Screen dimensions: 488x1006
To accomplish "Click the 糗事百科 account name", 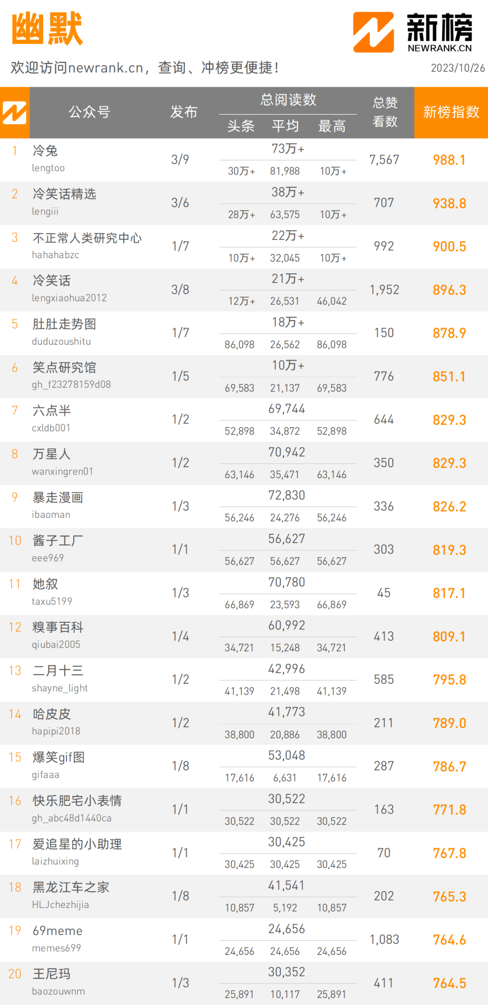I will coord(58,627).
